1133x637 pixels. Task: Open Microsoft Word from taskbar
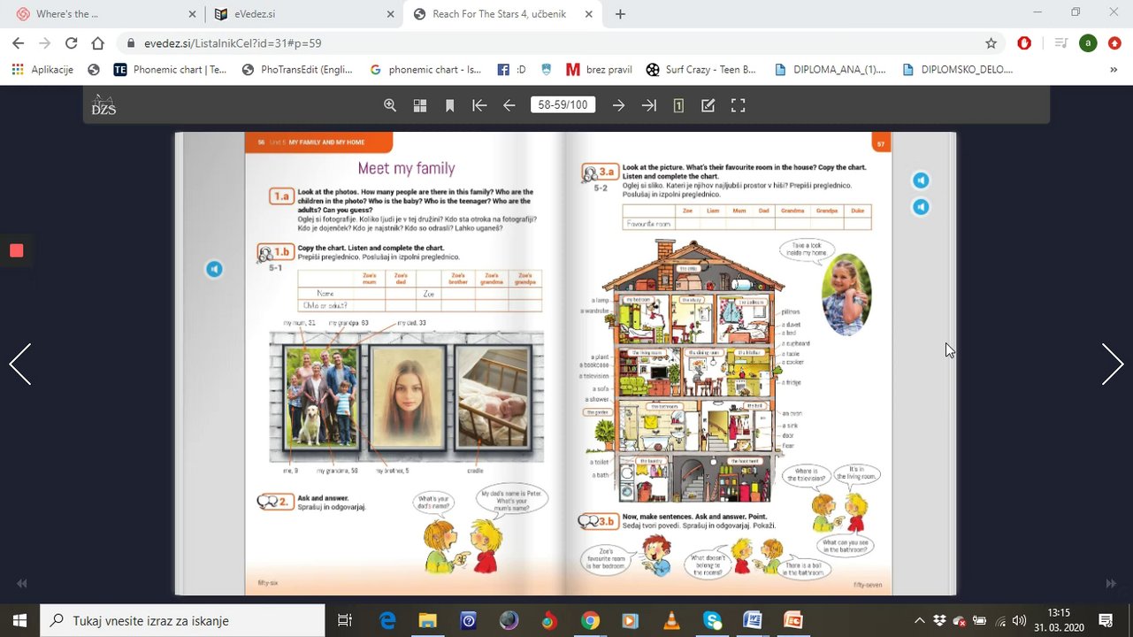coord(753,620)
